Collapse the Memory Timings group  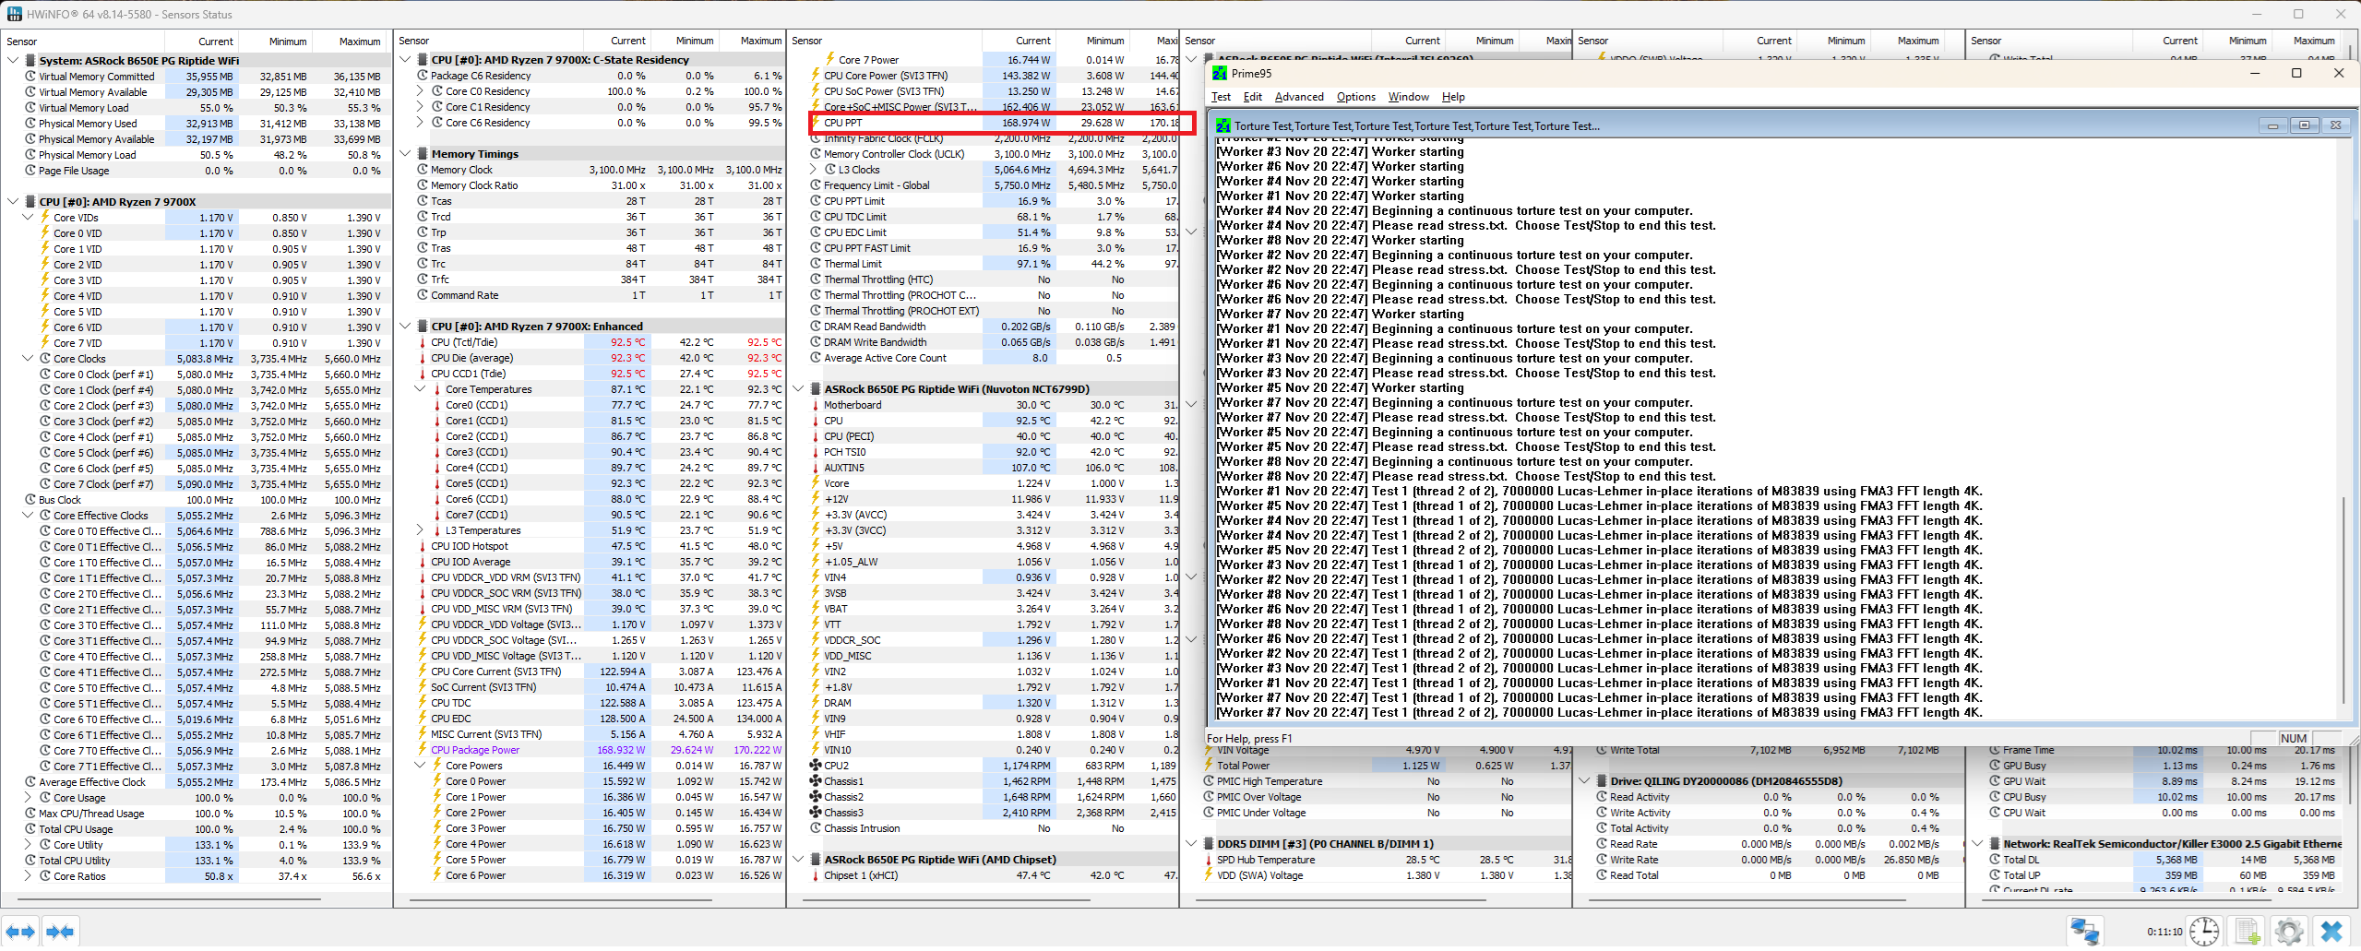coord(405,154)
